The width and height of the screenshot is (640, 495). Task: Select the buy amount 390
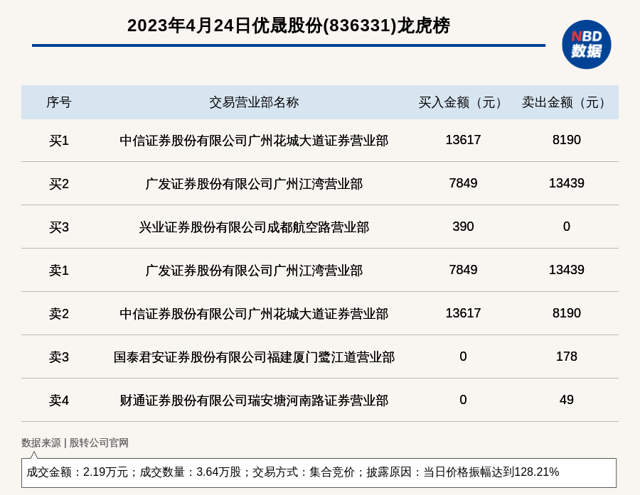[463, 227]
